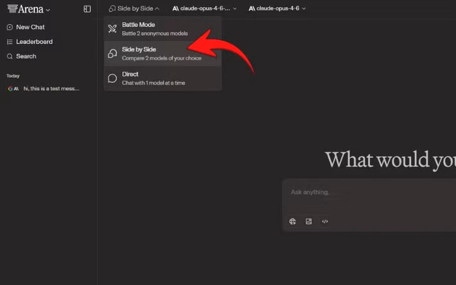
Task: Collapse the sidebar using the panel icon
Action: tap(87, 9)
